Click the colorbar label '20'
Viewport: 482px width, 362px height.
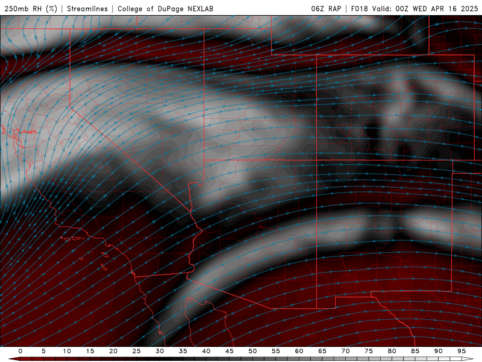coord(113,351)
